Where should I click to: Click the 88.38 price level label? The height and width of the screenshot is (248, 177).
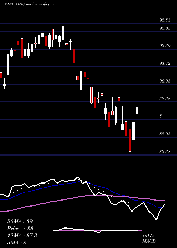point(165,98)
